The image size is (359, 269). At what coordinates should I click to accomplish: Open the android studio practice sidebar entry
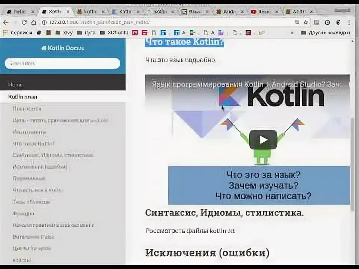tap(53, 225)
